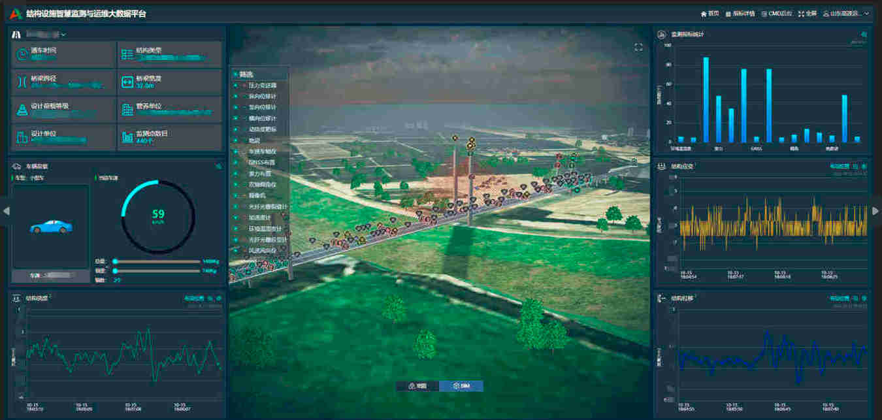
Task: Switch the center view to BIM tab
Action: click(461, 386)
